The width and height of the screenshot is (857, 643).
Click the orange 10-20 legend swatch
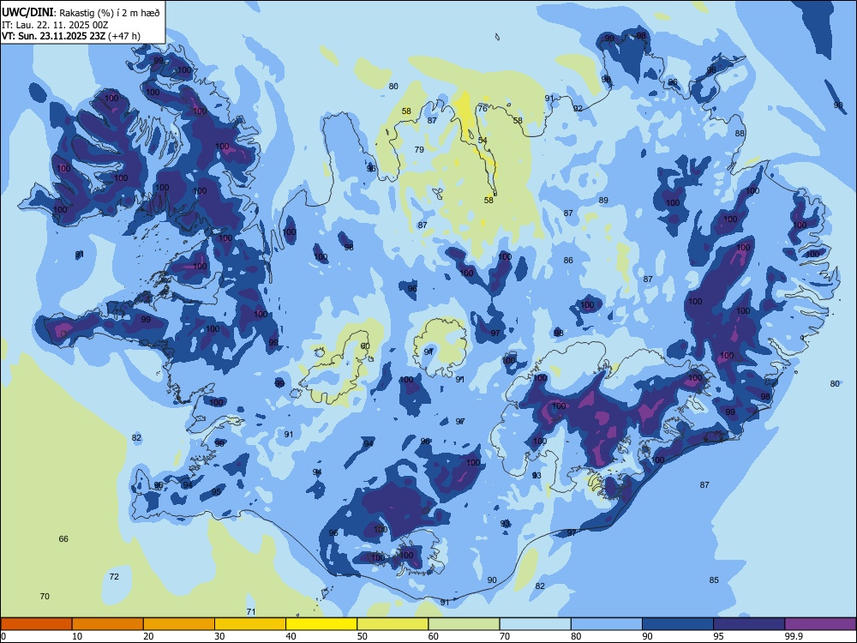coord(108,624)
